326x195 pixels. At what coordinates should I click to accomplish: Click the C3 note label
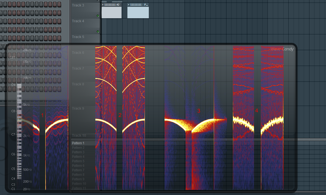(x=13, y=185)
